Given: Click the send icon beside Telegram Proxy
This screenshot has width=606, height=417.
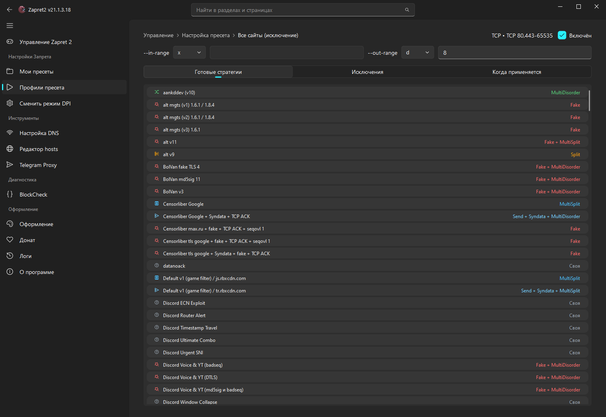Looking at the screenshot, I should tap(10, 165).
